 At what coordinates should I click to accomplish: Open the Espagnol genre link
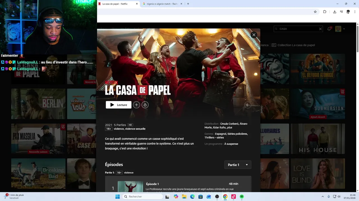pyautogui.click(x=220, y=134)
